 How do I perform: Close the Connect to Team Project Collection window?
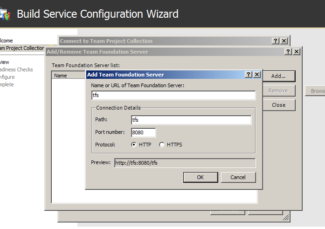pos(284,41)
